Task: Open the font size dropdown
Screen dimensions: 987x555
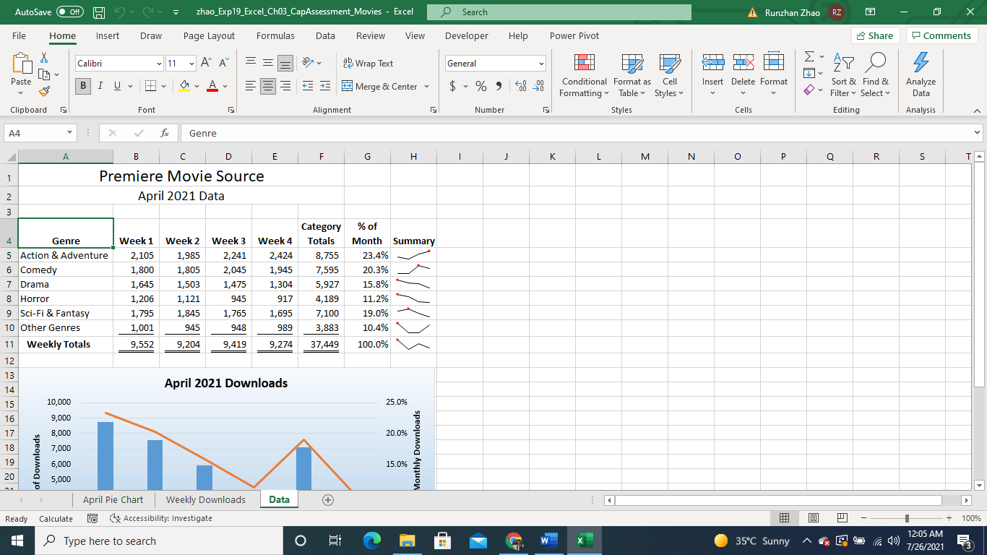Action: click(x=191, y=64)
